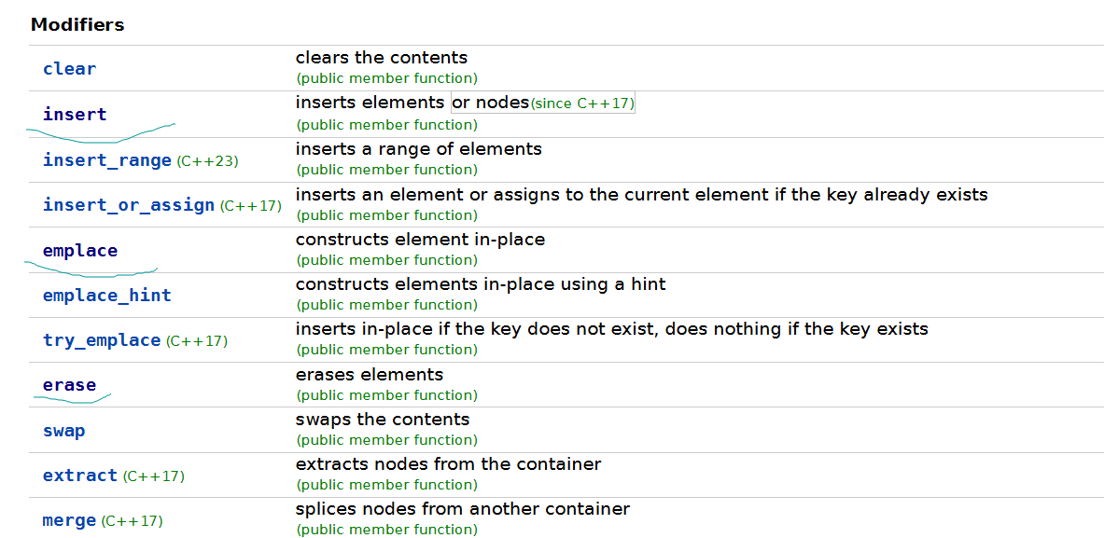Click 'swaps the contents' description

[x=382, y=420]
